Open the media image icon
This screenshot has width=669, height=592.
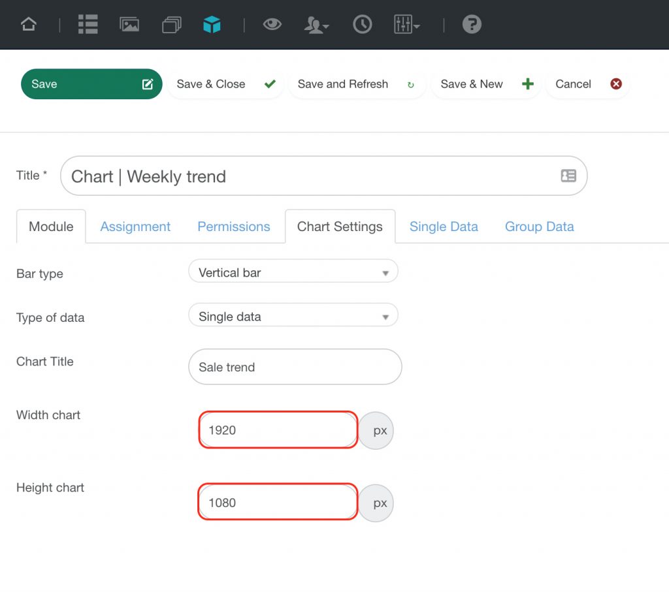coord(129,24)
